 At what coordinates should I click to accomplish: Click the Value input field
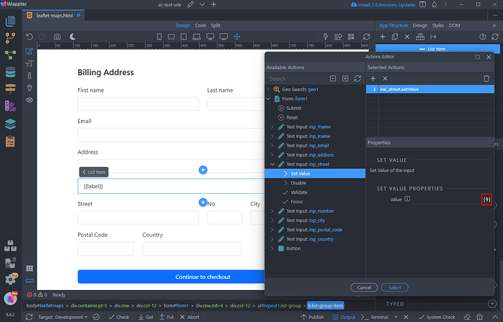coord(446,200)
